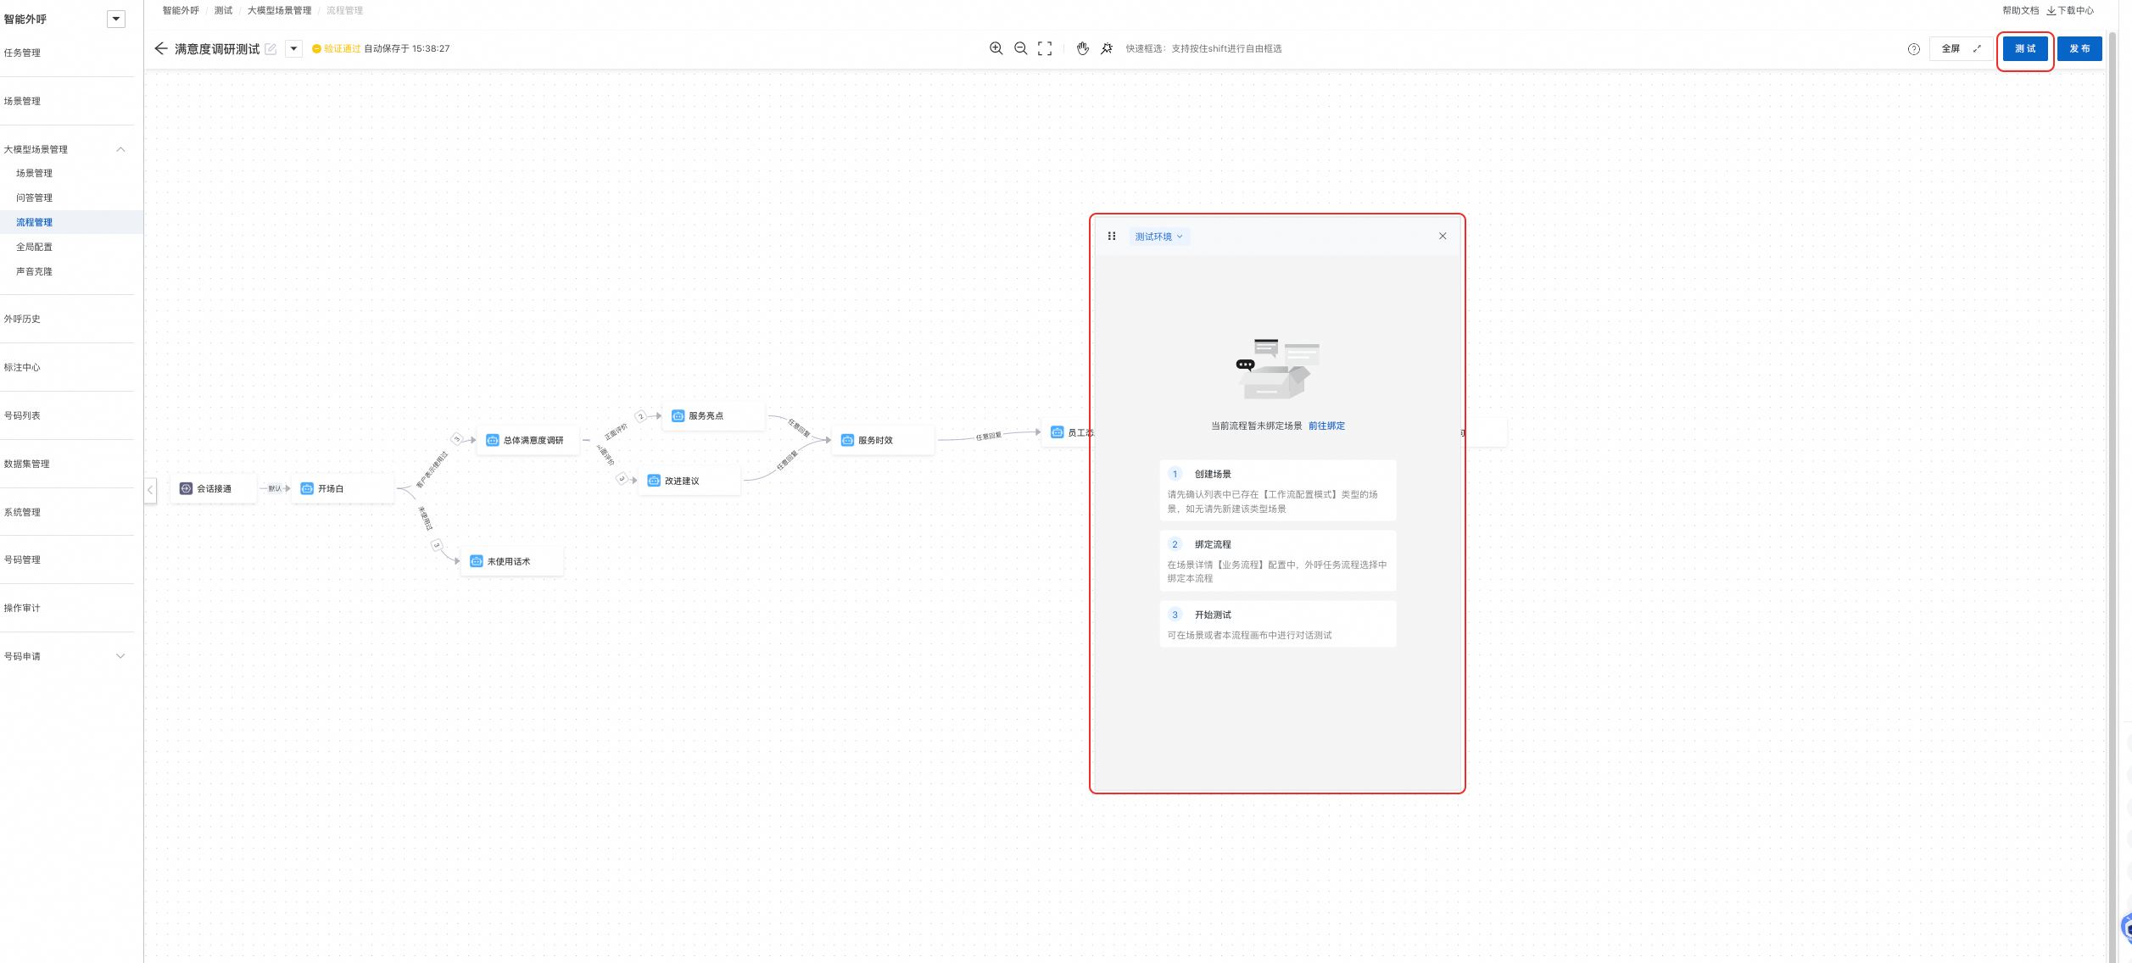Viewport: 2132px width, 963px height.
Task: Open the 测试环境 environment dropdown
Action: tap(1158, 237)
